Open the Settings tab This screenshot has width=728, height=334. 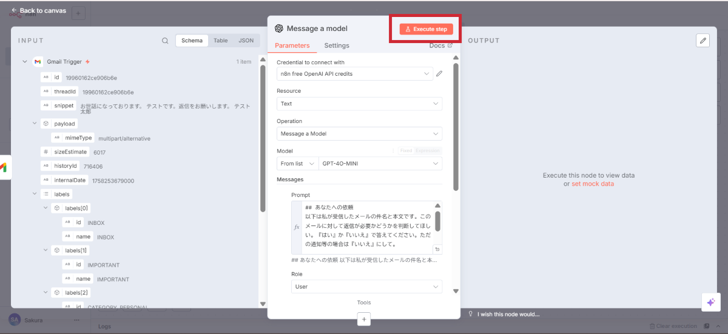[337, 45]
